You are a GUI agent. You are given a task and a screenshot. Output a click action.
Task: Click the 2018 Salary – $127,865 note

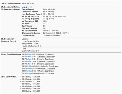31,84
